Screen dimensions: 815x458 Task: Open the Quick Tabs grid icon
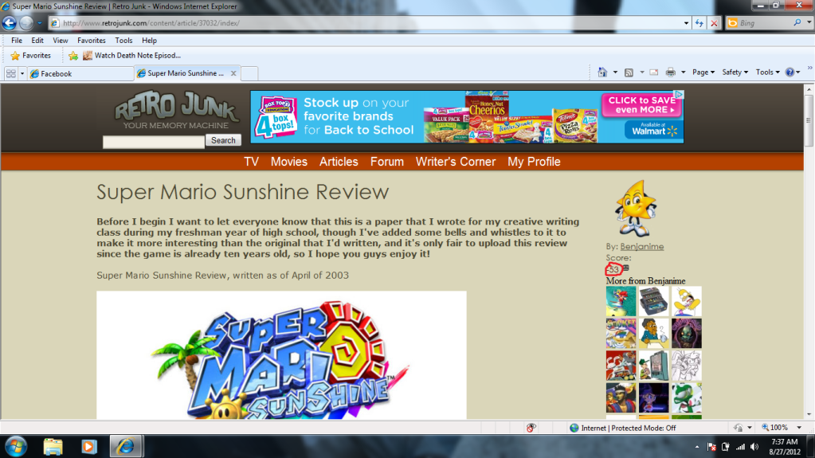point(11,73)
